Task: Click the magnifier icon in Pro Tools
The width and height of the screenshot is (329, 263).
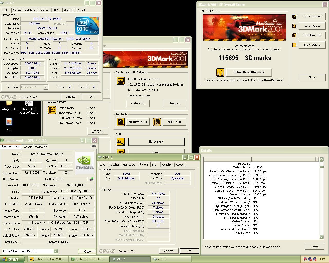Action: pos(121,122)
